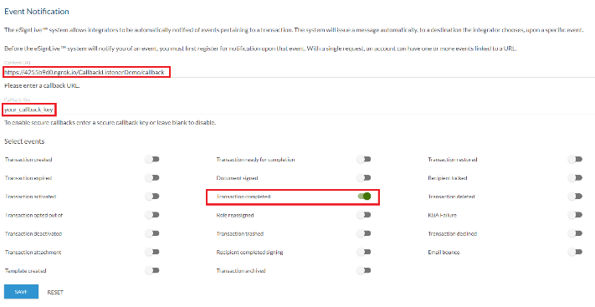Enable the Transaction created toggle
Screen dimensions: 595x307
coord(152,160)
